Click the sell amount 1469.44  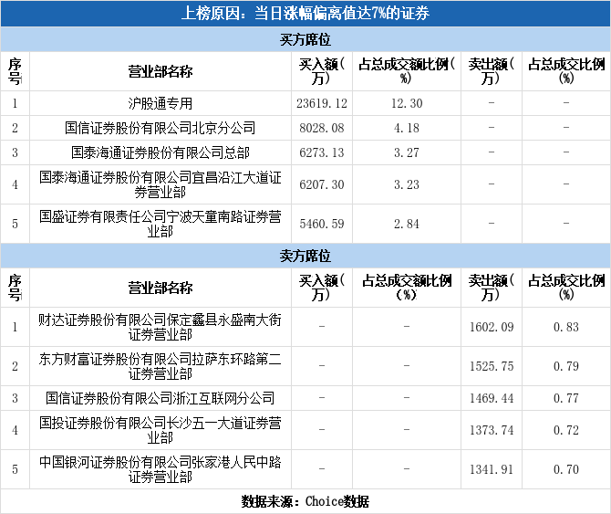492,398
